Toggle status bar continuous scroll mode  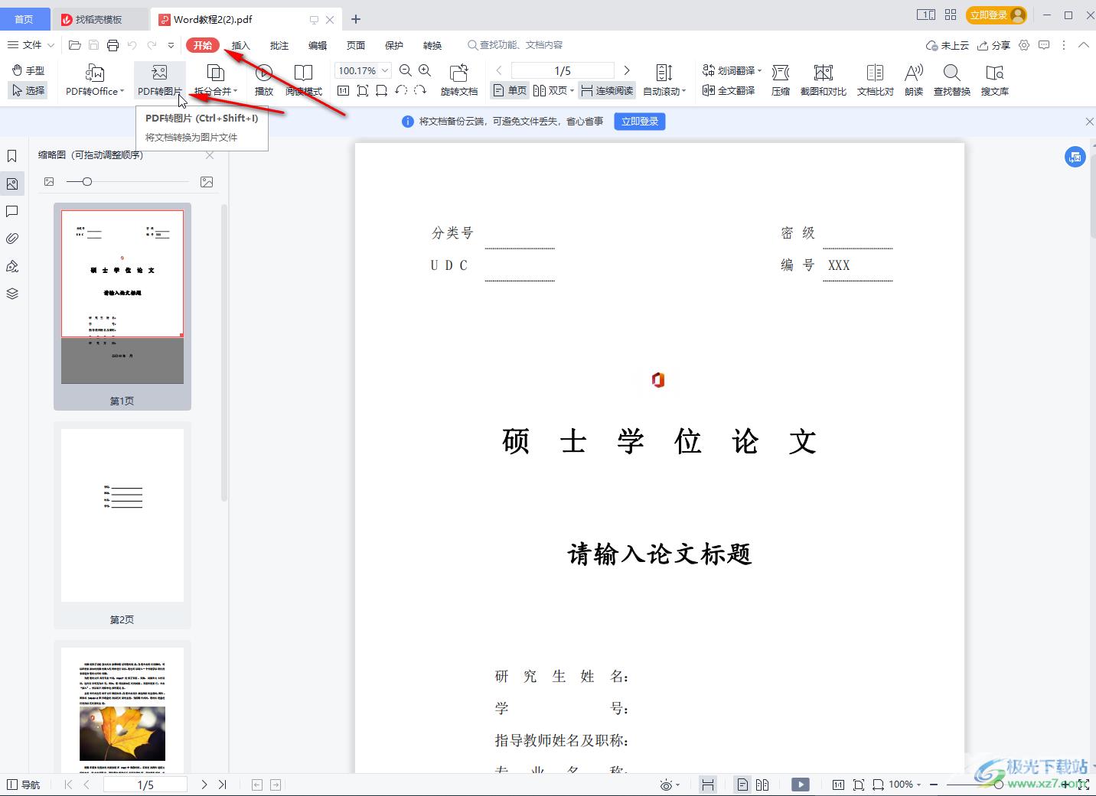pos(708,785)
